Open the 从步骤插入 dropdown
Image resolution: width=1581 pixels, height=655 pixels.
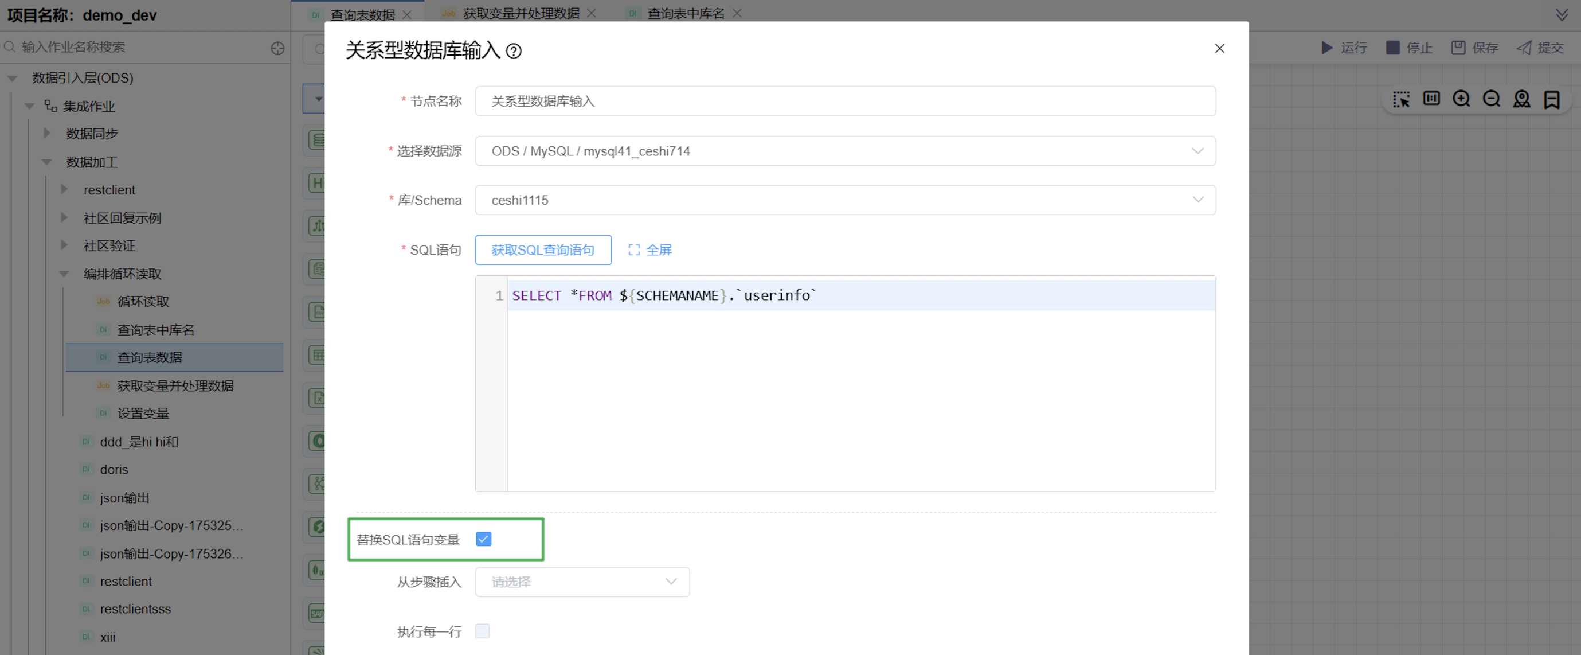click(x=582, y=582)
